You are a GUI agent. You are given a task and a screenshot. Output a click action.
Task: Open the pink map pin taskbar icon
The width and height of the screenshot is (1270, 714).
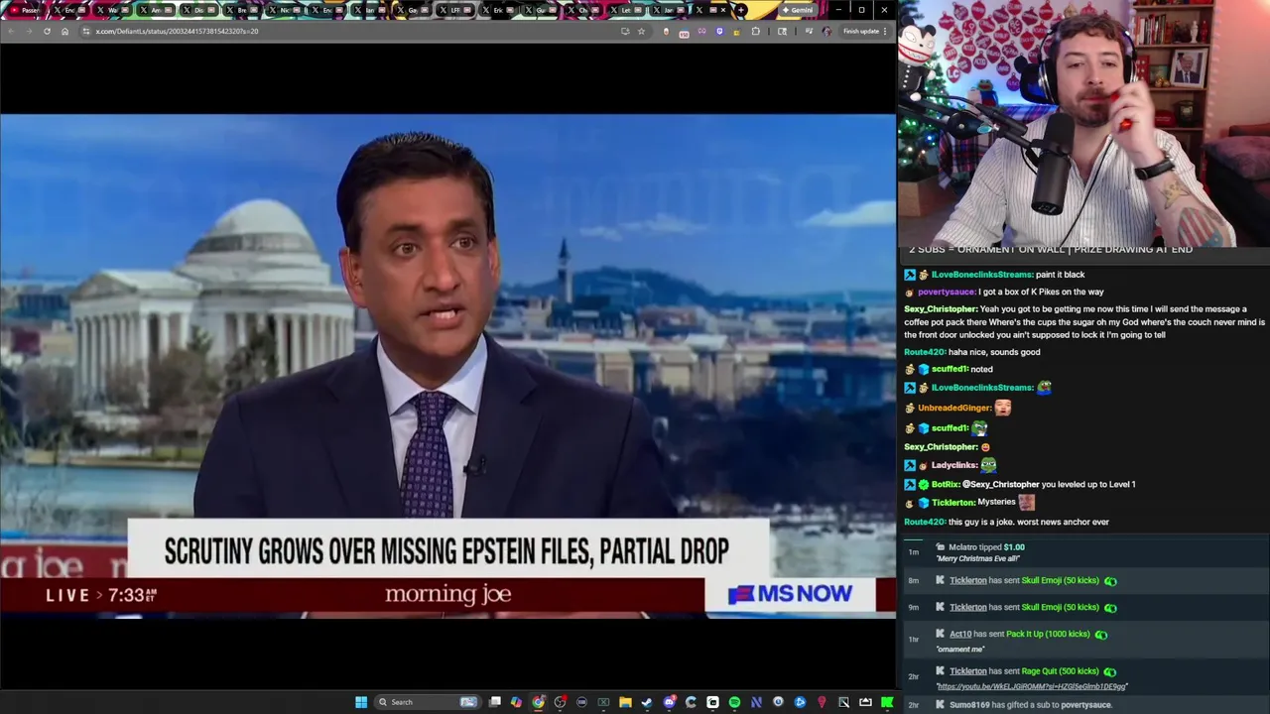822,702
